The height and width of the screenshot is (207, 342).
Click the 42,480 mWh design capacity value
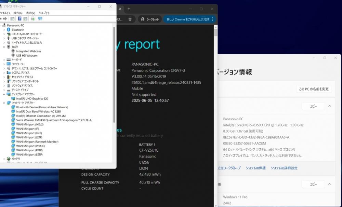[x=150, y=174]
